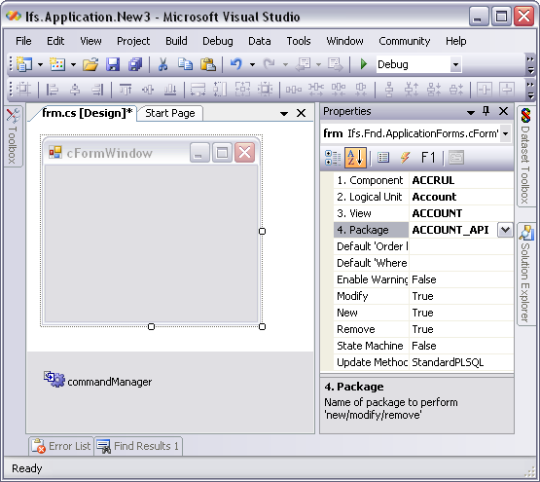Switch Properties to Categorized view
Image resolution: width=540 pixels, height=482 pixels.
click(333, 158)
